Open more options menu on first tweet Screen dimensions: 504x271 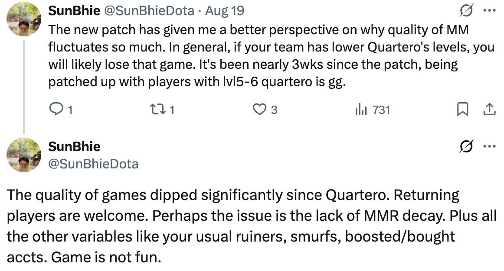[490, 10]
